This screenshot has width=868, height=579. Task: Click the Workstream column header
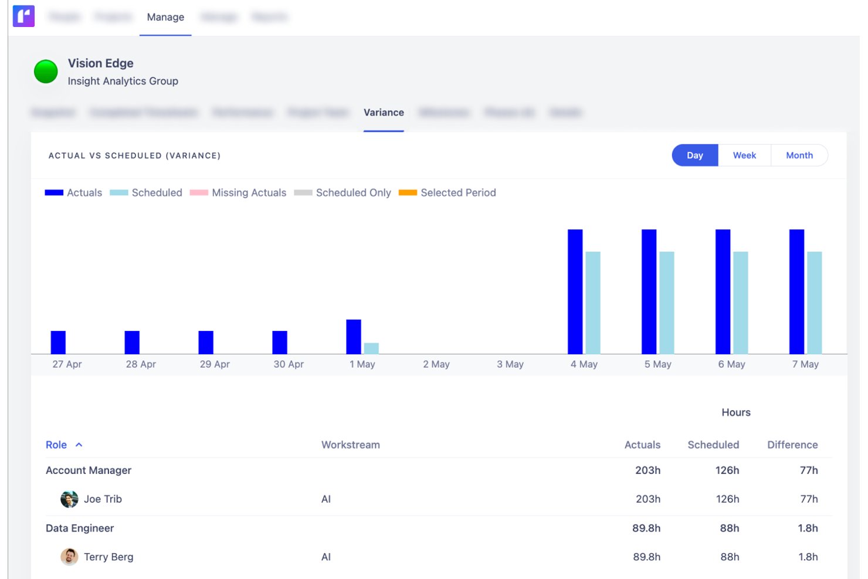point(351,445)
